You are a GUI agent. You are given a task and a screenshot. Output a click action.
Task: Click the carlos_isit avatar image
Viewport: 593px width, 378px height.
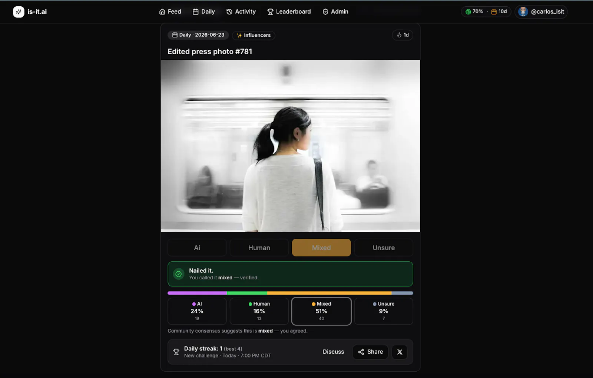[x=523, y=12]
